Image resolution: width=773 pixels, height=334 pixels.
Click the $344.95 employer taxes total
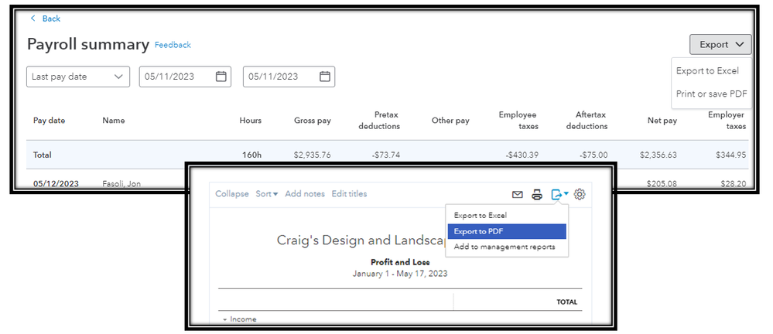coord(731,155)
